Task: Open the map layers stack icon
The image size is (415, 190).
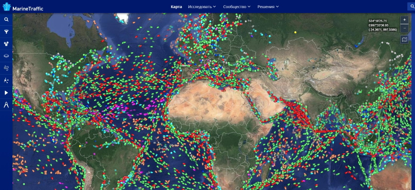Action: [6, 56]
